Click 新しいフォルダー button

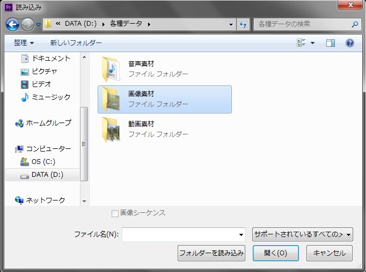click(76, 43)
